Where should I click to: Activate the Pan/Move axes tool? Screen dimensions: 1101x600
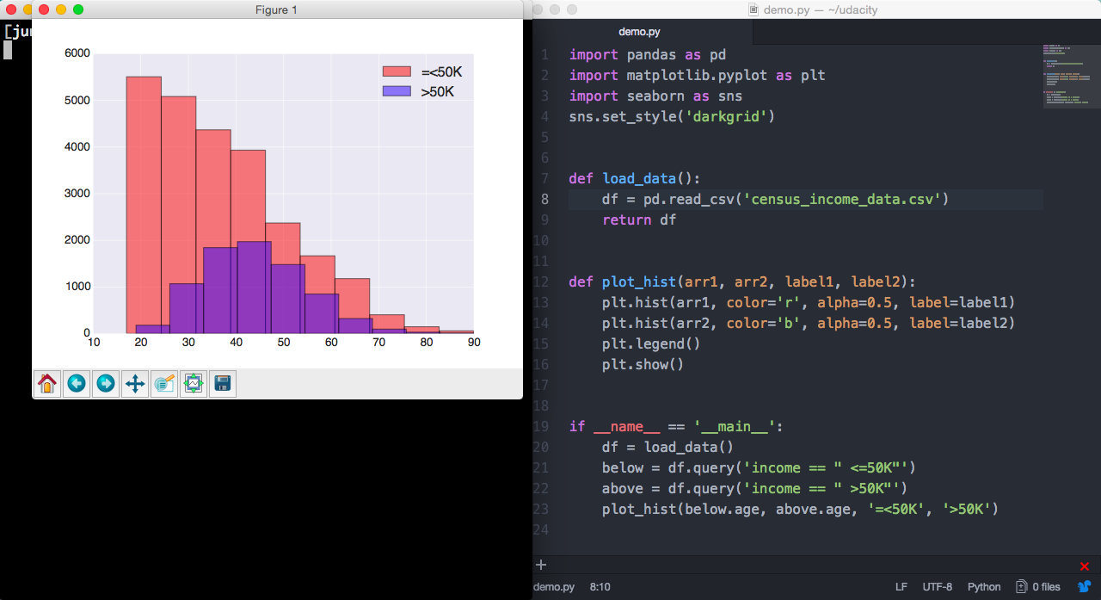pyautogui.click(x=135, y=384)
